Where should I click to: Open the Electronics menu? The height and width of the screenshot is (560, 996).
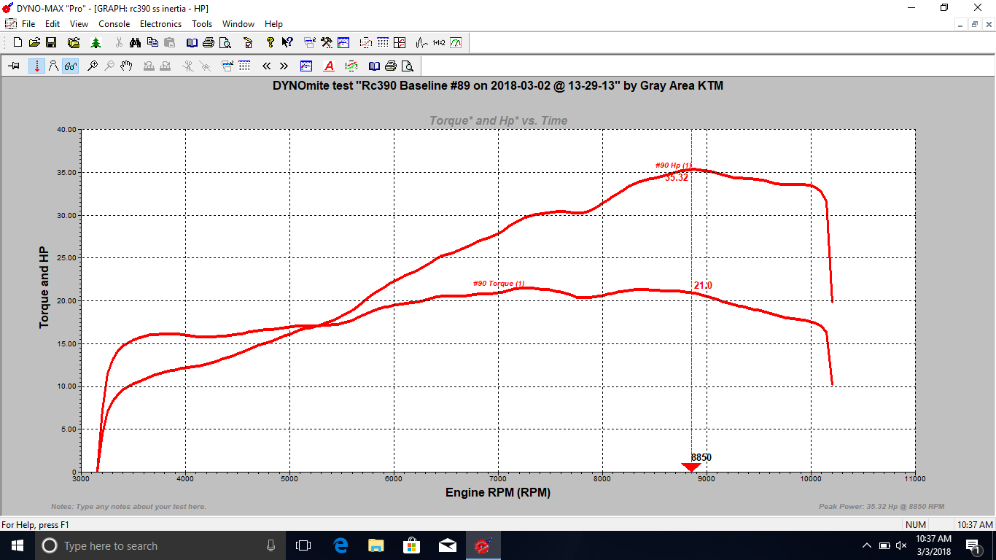[x=160, y=24]
